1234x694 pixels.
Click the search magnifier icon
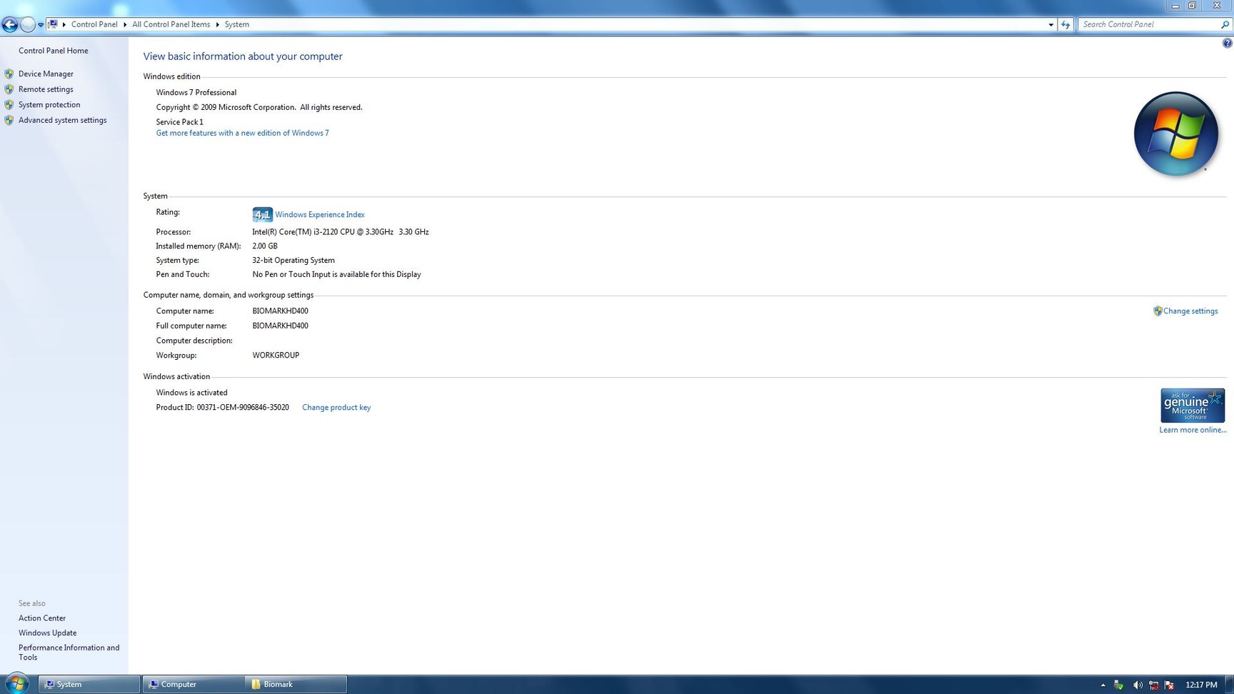[1225, 24]
